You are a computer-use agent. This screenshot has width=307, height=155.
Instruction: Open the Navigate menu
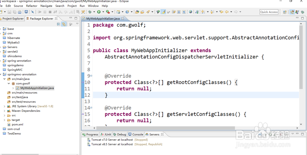point(46,6)
